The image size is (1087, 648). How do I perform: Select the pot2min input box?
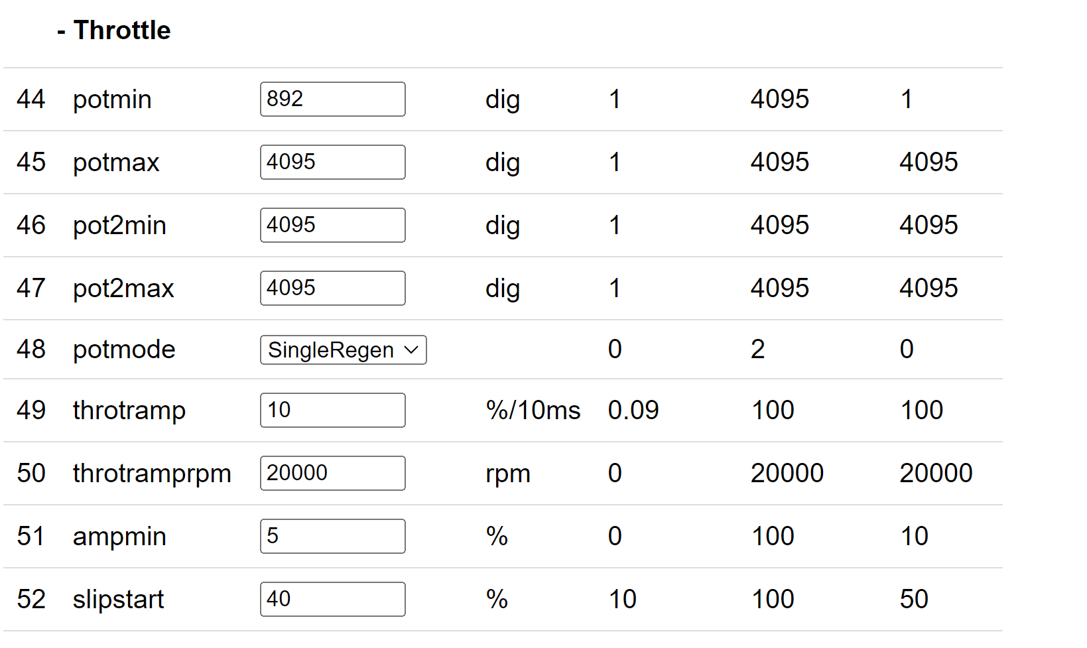pyautogui.click(x=332, y=225)
